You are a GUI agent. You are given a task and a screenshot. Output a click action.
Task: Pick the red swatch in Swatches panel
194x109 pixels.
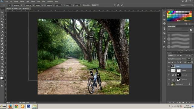[168, 12]
